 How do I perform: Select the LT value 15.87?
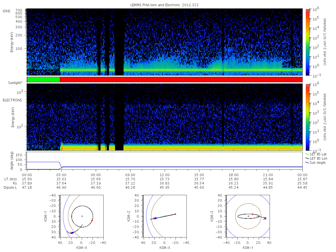pyautogui.click(x=302, y=179)
